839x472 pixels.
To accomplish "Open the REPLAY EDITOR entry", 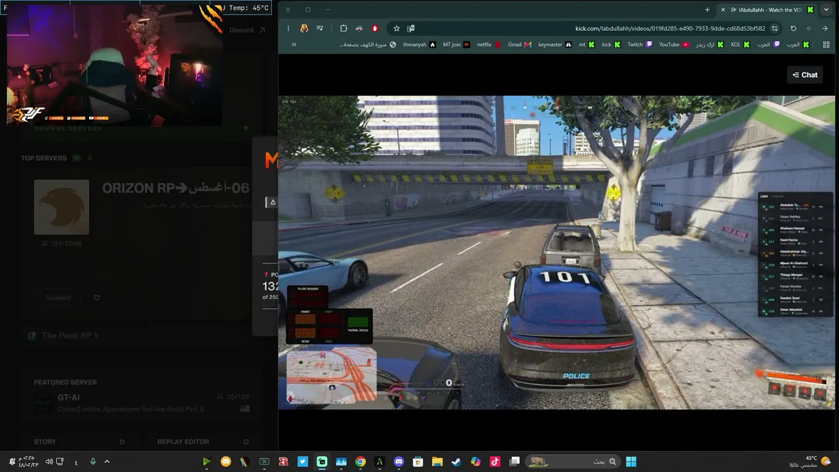I will coord(203,442).
